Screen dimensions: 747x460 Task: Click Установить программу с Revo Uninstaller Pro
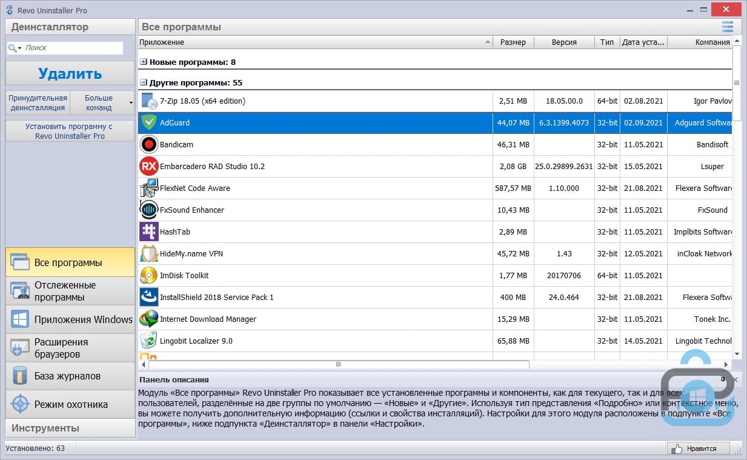point(70,131)
